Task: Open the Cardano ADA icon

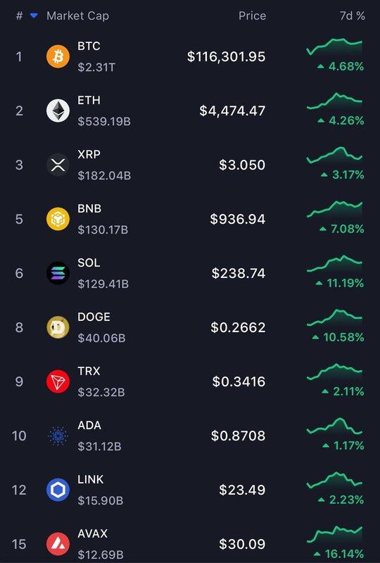Action: (x=58, y=436)
